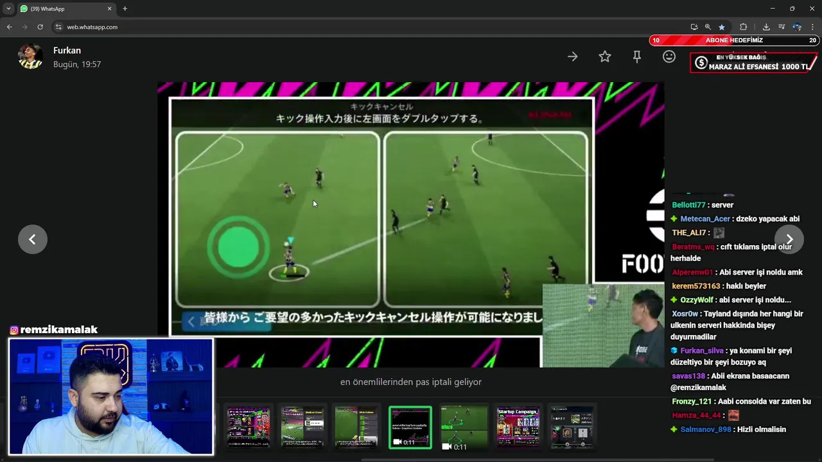Select the highlighted 0:11 video thumbnail

click(x=410, y=427)
